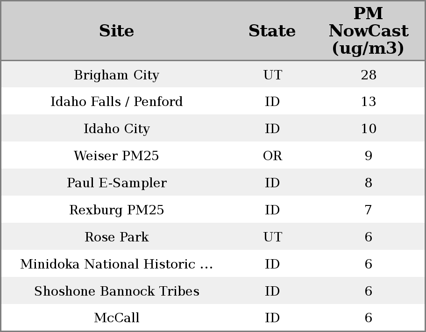Select the Rose Park site cell
This screenshot has width=426, height=332.
(x=116, y=237)
